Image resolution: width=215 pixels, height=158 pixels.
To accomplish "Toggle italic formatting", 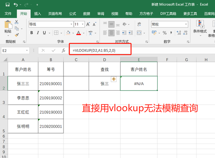I will (x=38, y=33).
